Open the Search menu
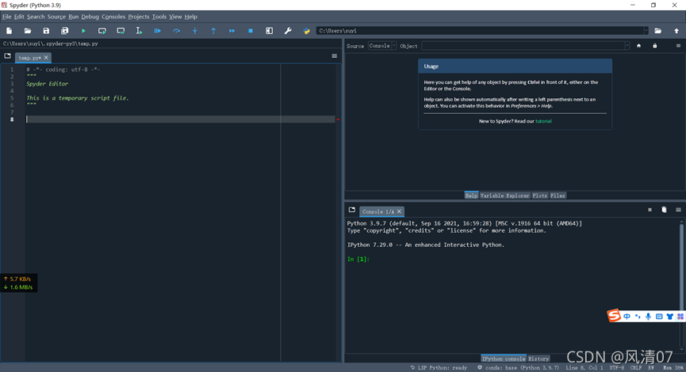686x372 pixels. click(36, 17)
